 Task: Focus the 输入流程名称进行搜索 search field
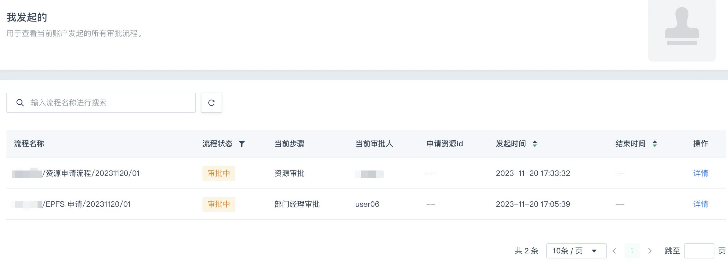pos(101,103)
